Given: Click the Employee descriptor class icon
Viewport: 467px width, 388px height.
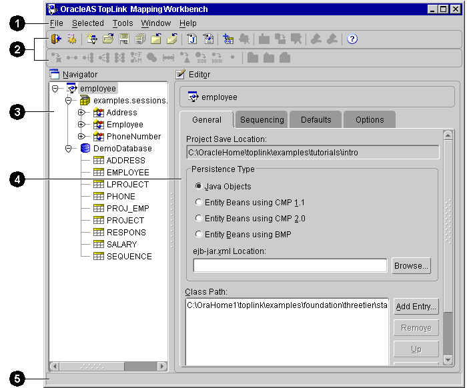Looking at the screenshot, I should (98, 125).
